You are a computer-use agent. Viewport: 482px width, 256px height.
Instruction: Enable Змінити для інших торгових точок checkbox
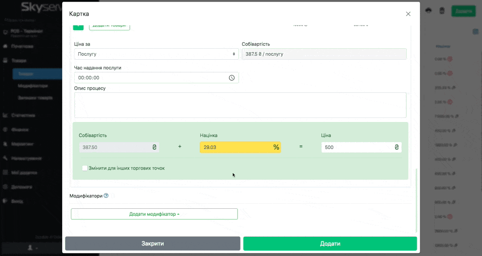coord(85,168)
